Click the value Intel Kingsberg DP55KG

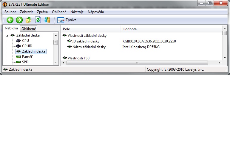(x=141, y=47)
